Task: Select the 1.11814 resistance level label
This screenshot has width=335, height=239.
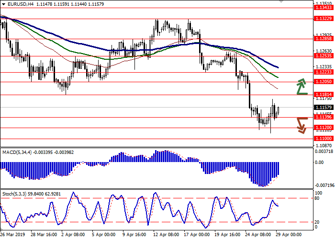Action: 324,95
